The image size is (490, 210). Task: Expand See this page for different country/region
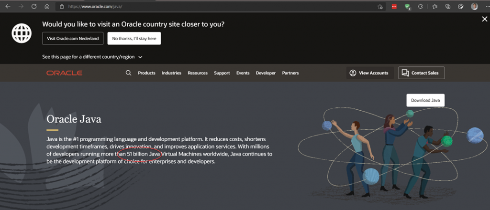coord(92,57)
